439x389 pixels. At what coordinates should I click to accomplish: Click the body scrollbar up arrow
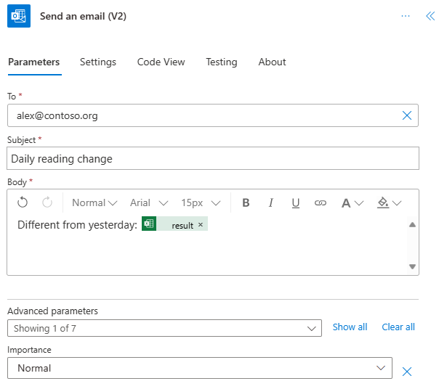point(412,224)
